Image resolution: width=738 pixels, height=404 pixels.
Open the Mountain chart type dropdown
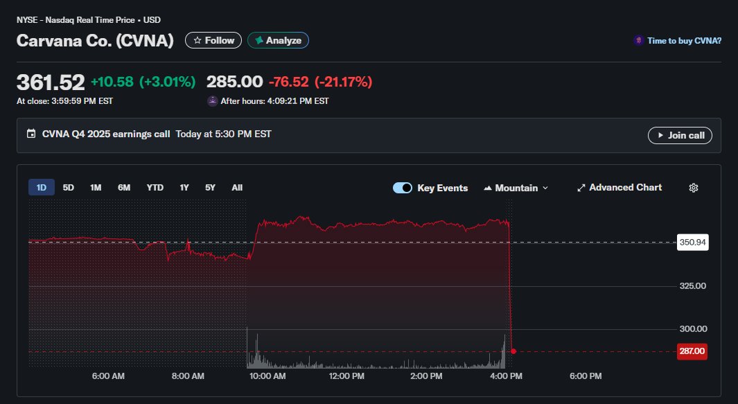coord(516,188)
